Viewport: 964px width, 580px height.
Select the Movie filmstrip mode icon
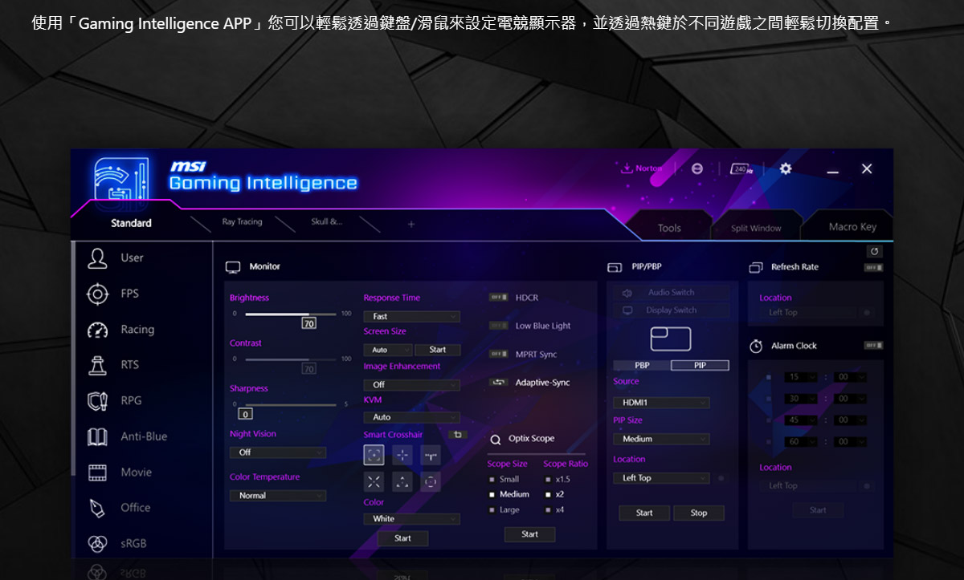click(x=97, y=472)
